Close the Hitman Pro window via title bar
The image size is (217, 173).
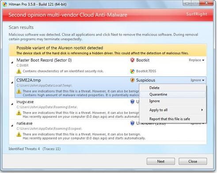click(x=206, y=3)
